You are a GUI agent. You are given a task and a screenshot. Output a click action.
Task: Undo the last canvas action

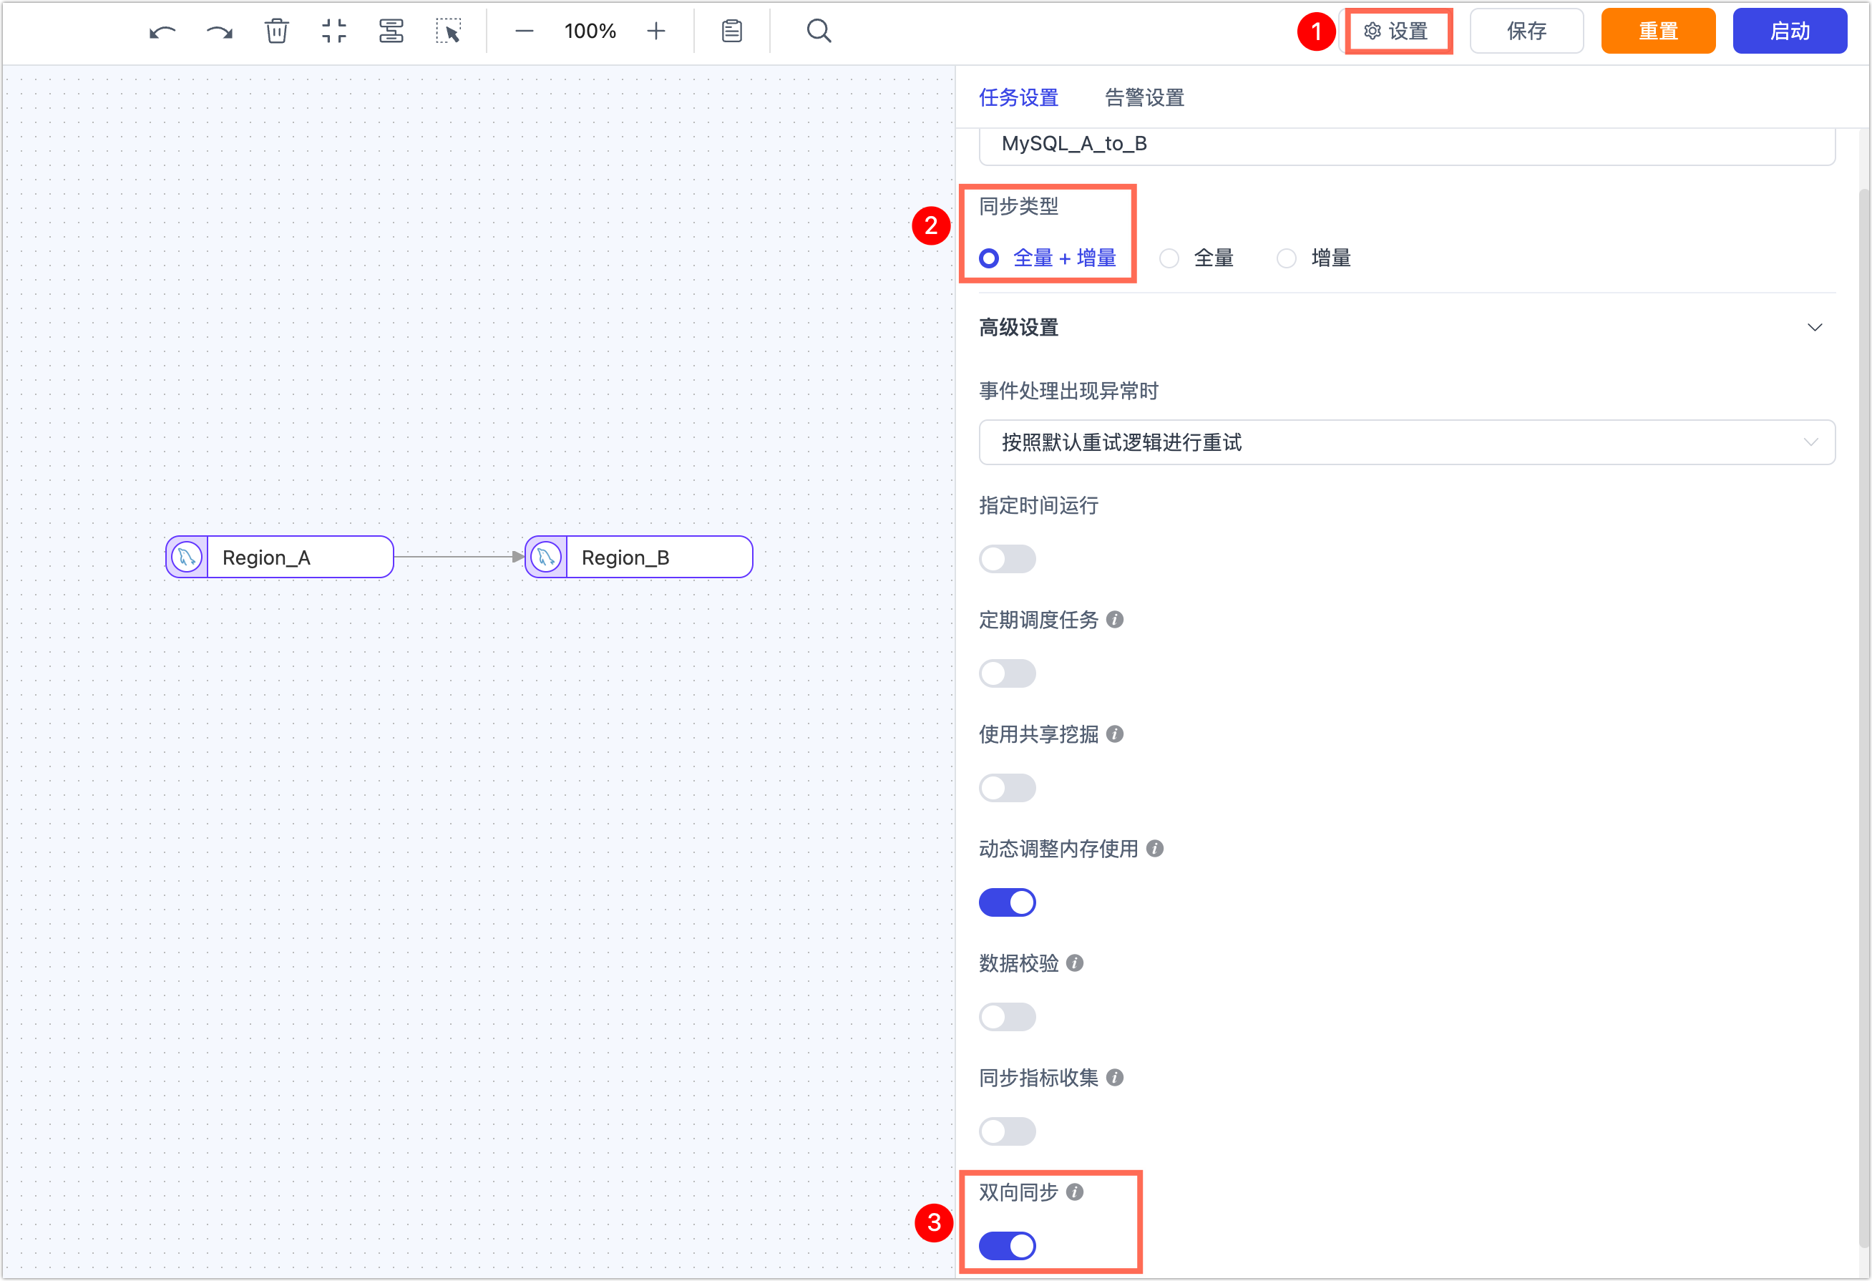point(162,31)
